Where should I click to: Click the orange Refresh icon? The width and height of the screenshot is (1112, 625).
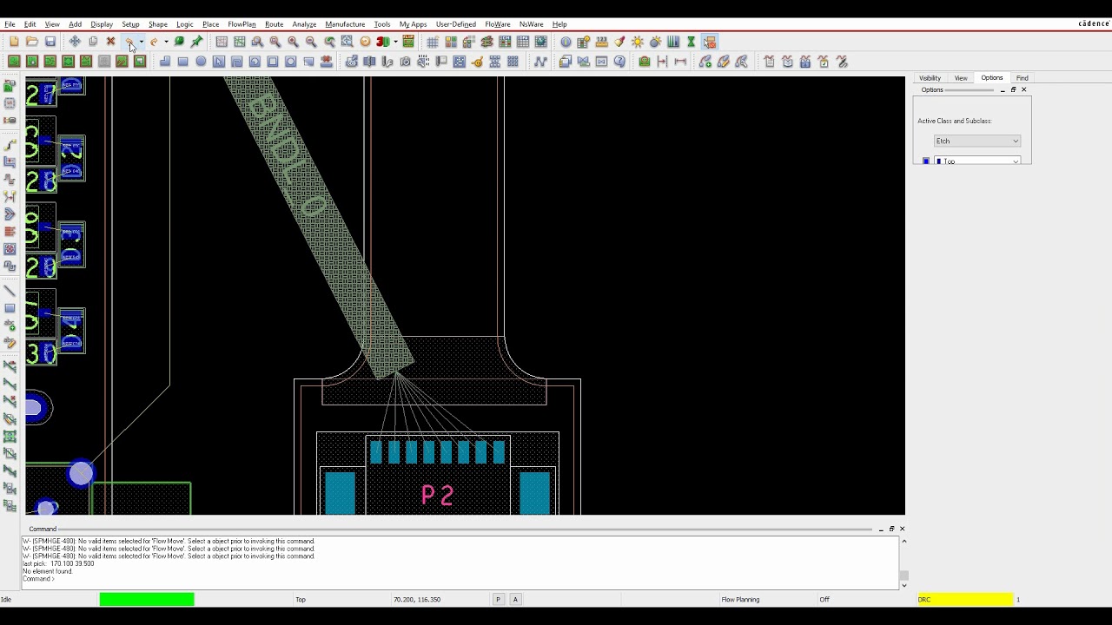coord(365,42)
